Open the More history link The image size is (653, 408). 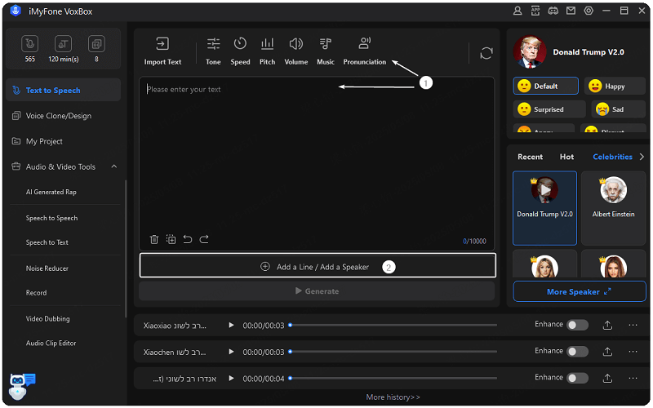pos(393,397)
